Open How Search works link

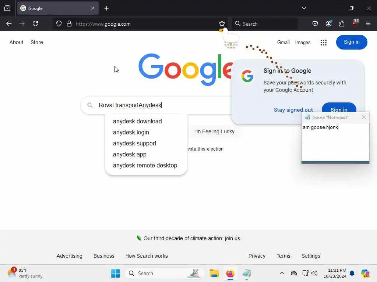click(147, 256)
